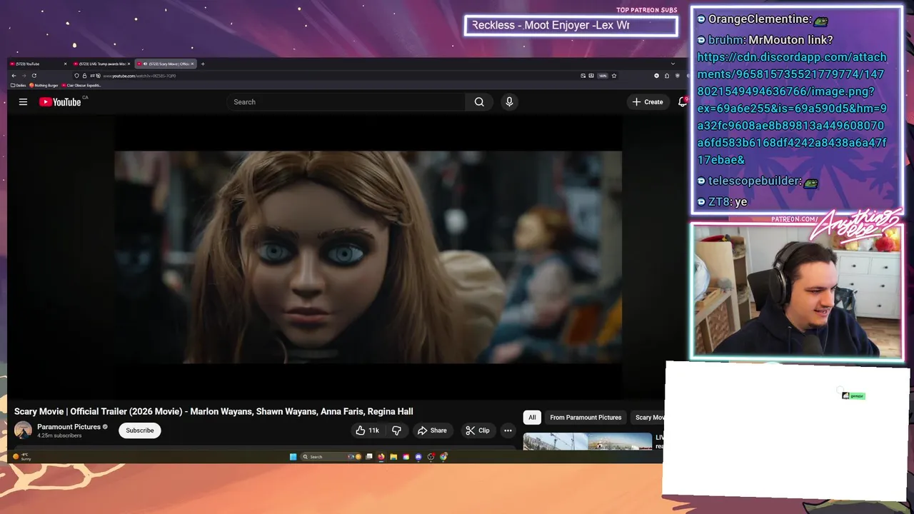
Task: Like the Scary Movie trailer video
Action: [367, 430]
